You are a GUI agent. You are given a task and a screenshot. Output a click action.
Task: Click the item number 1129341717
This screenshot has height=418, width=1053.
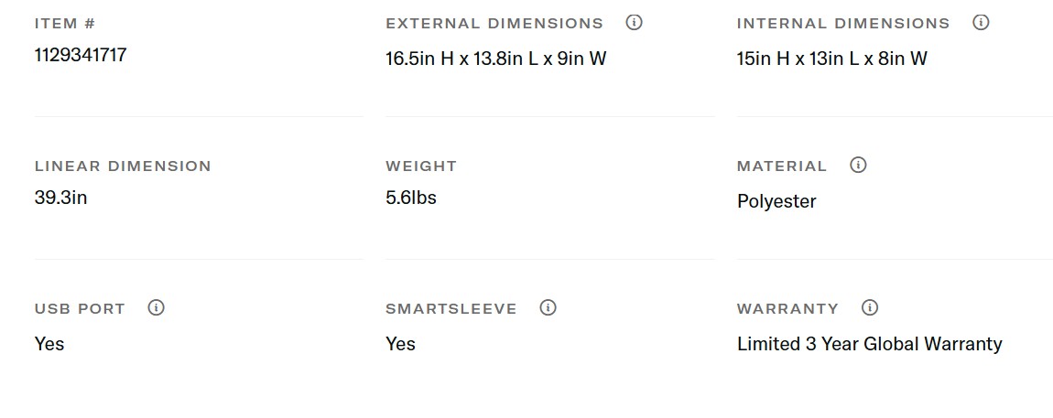pos(81,55)
